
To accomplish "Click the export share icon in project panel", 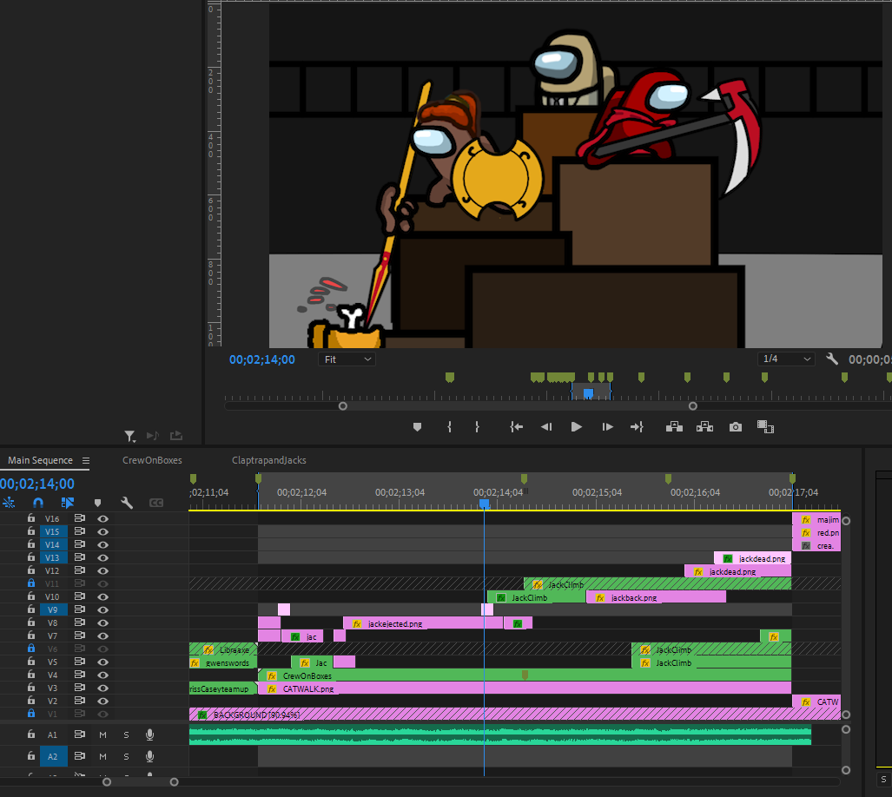I will coord(176,436).
